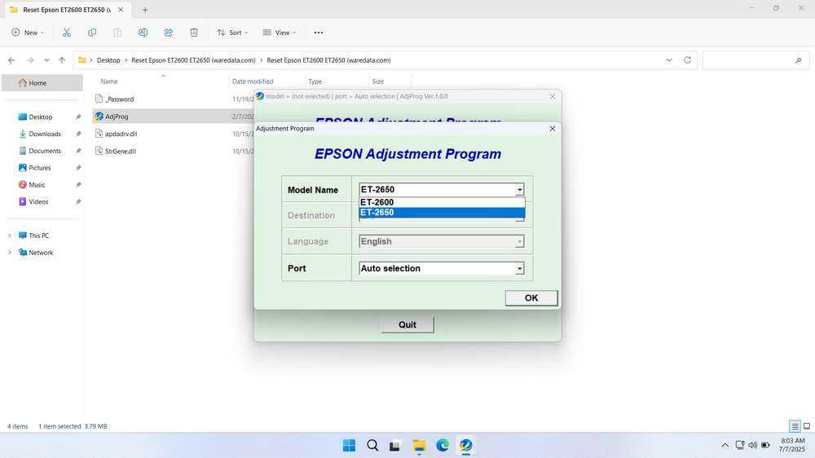Switch to large thumbnails view icon

click(x=807, y=426)
